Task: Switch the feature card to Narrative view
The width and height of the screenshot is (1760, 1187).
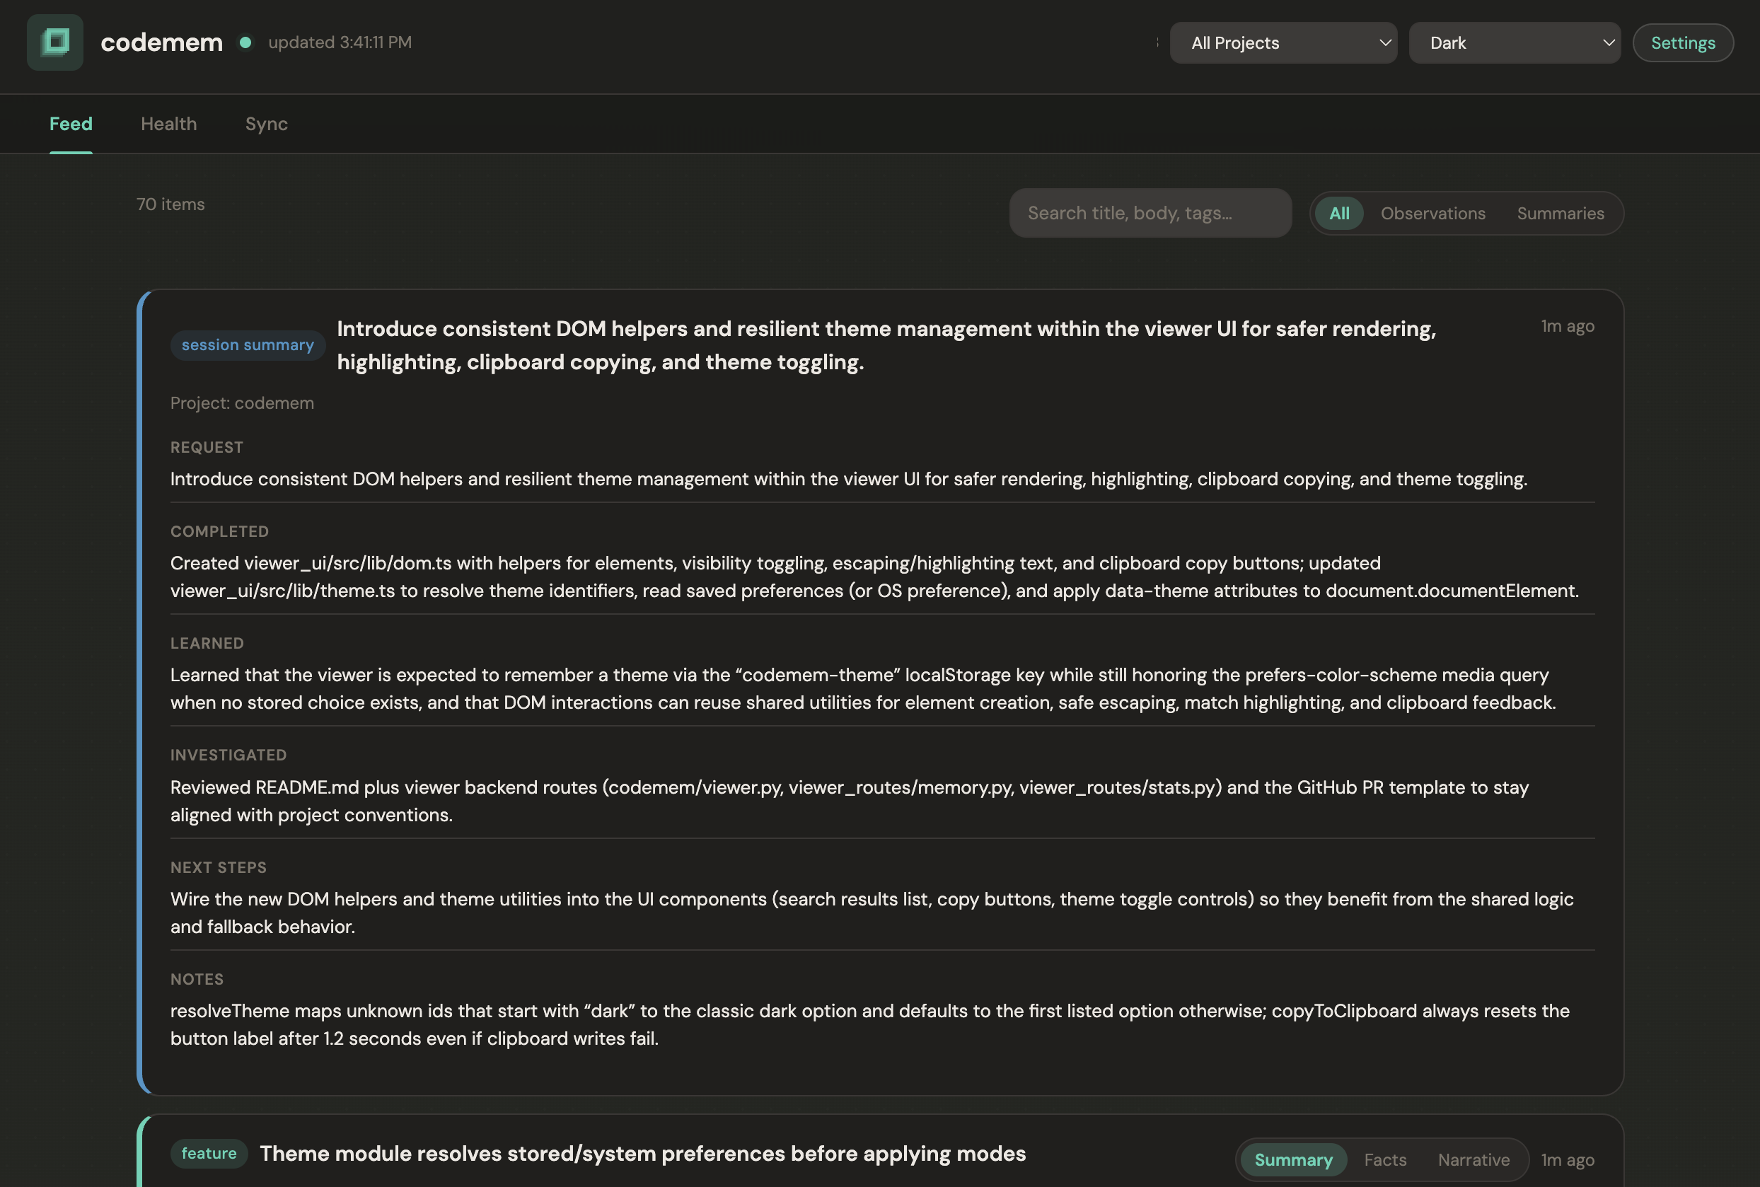Action: coord(1473,1159)
